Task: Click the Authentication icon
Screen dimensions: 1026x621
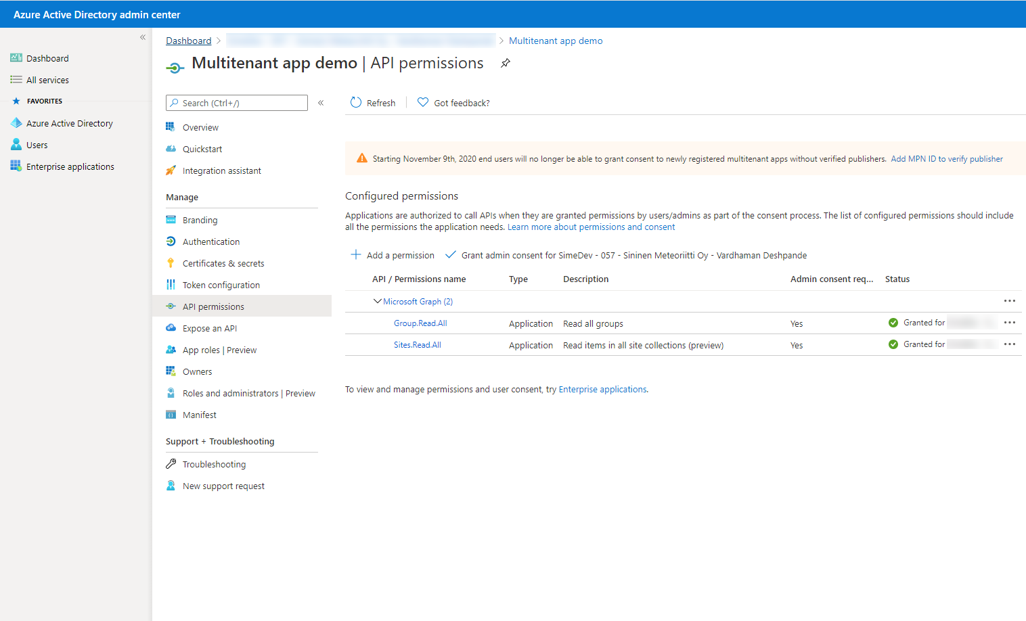Action: tap(171, 241)
